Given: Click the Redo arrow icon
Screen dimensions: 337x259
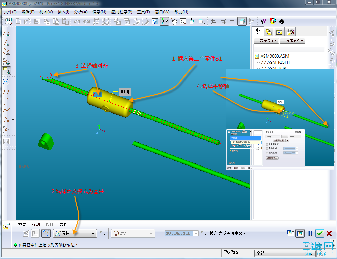Looking at the screenshot, I should click(x=87, y=21).
